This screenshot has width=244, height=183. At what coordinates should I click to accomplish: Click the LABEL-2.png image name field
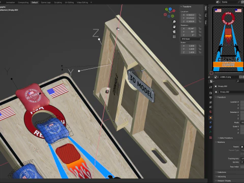pyautogui.click(x=229, y=77)
